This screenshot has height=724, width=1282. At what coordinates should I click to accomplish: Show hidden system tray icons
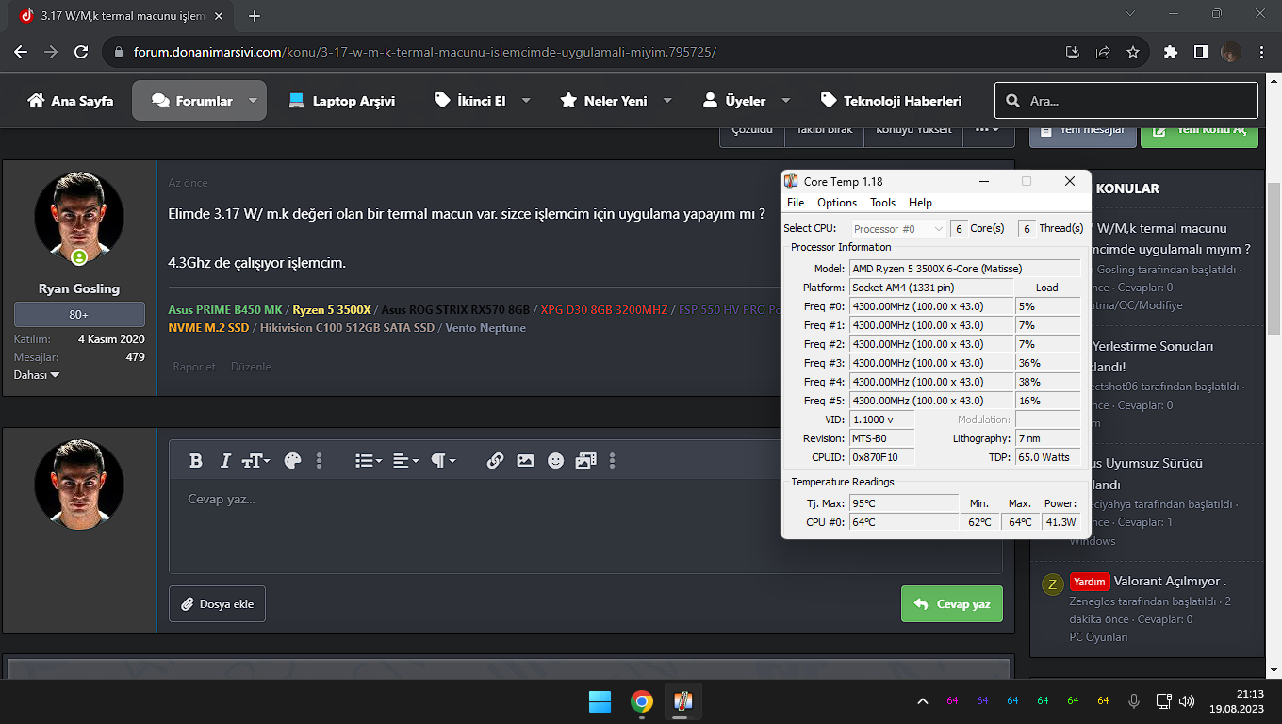pos(923,701)
